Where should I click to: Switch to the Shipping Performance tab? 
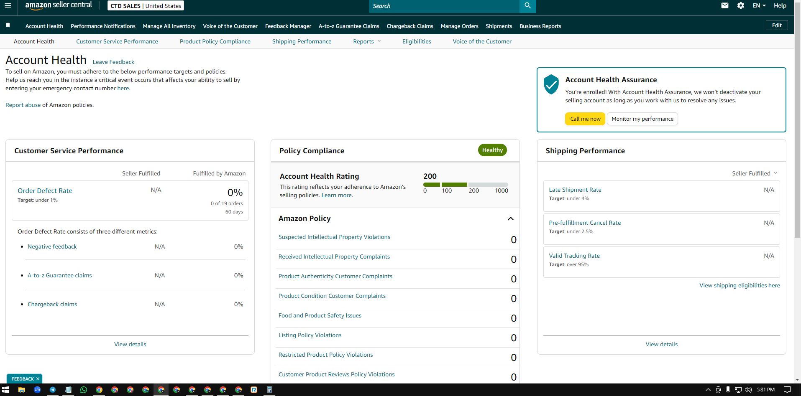coord(302,41)
